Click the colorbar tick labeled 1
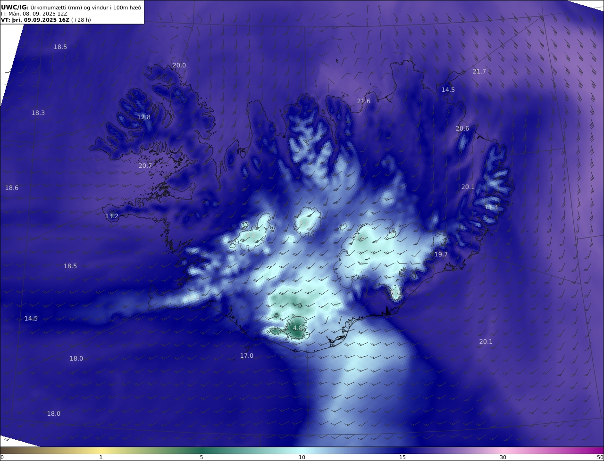Screen dimensions: 604x461 (101, 457)
